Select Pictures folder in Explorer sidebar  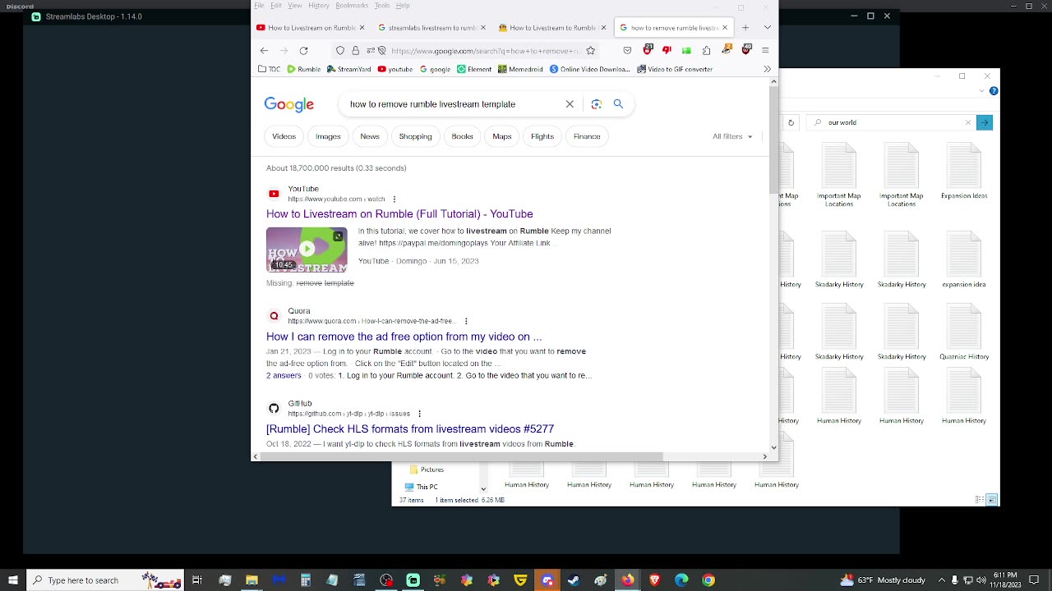[x=431, y=470]
